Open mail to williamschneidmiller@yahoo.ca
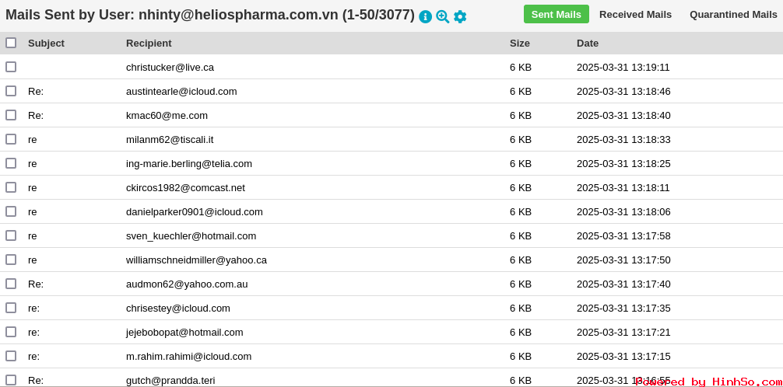The width and height of the screenshot is (783, 387). pyautogui.click(x=196, y=260)
